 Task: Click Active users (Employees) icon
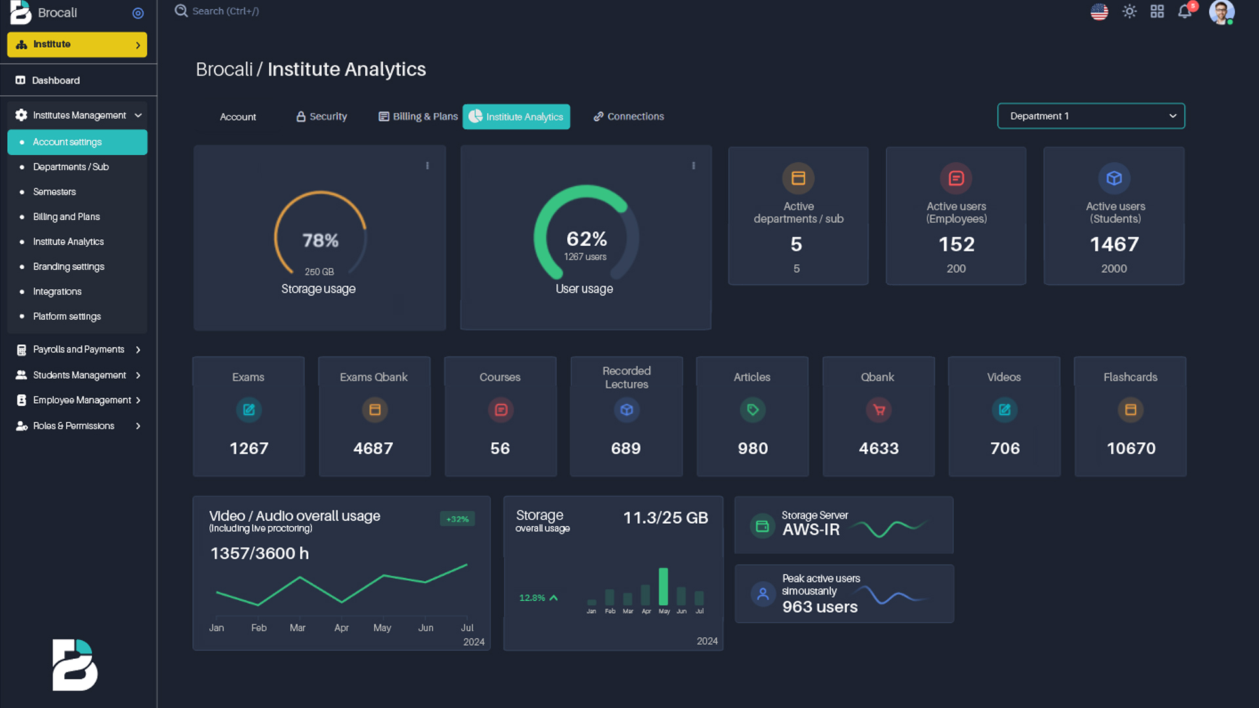click(x=956, y=178)
